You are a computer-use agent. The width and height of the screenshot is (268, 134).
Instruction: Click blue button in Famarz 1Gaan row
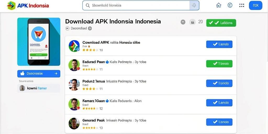[x=219, y=103]
